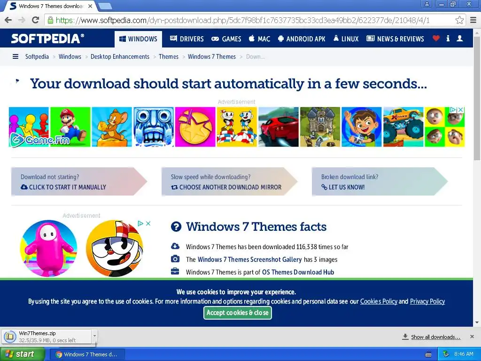Click the Windows 7 Themes breadcrumb

pyautogui.click(x=212, y=56)
